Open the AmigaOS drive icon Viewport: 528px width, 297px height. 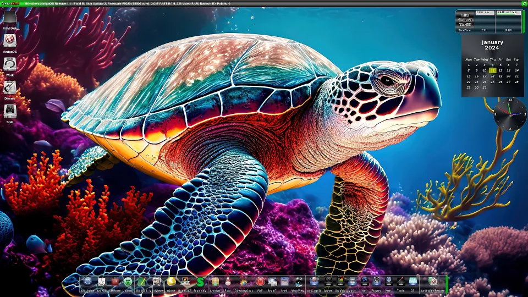pos(10,42)
